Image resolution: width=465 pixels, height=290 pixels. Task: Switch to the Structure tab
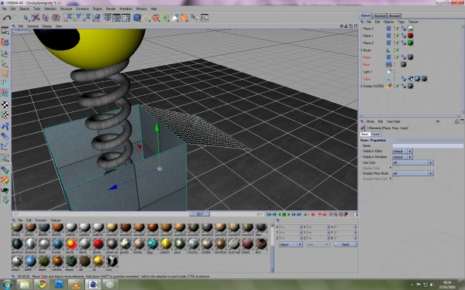(x=380, y=15)
